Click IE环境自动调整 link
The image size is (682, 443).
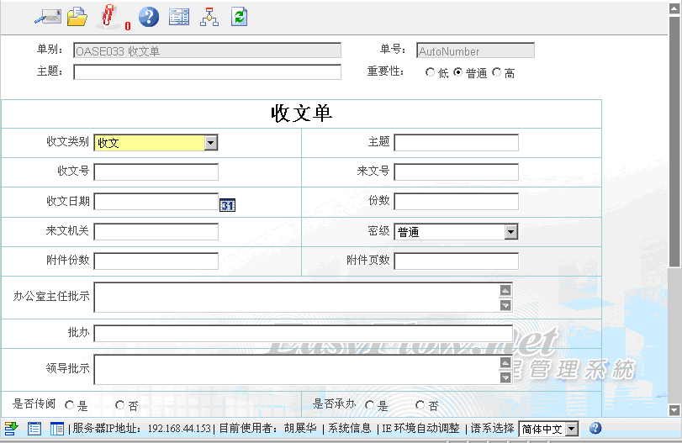(x=420, y=429)
